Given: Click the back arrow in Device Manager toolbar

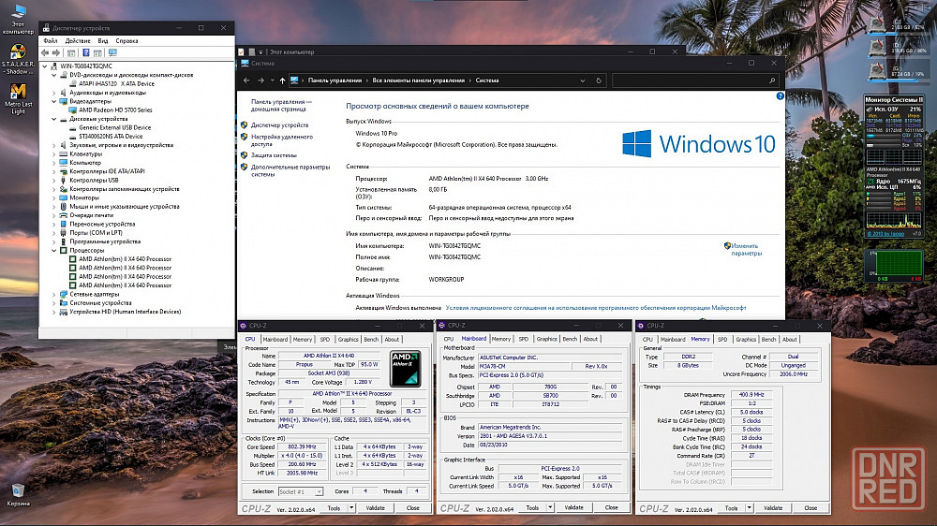Looking at the screenshot, I should [x=46, y=53].
